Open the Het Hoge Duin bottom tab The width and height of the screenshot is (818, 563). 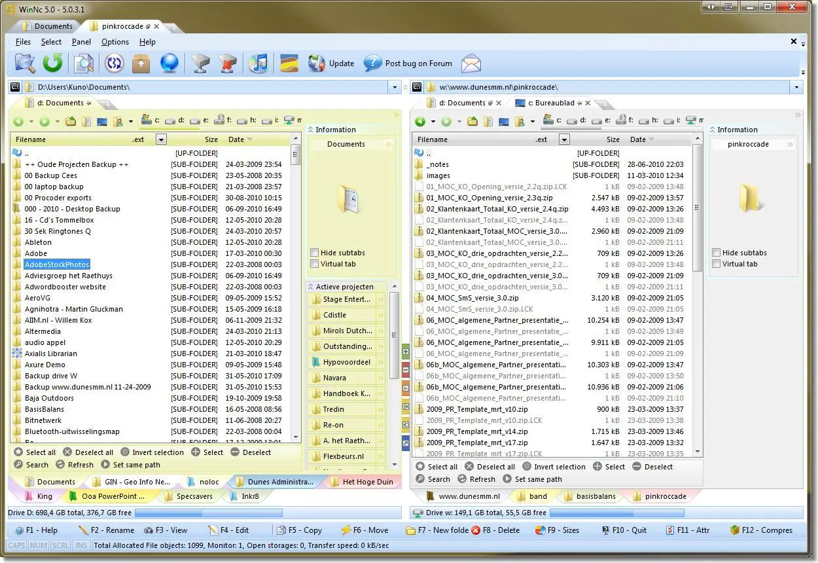(x=362, y=482)
